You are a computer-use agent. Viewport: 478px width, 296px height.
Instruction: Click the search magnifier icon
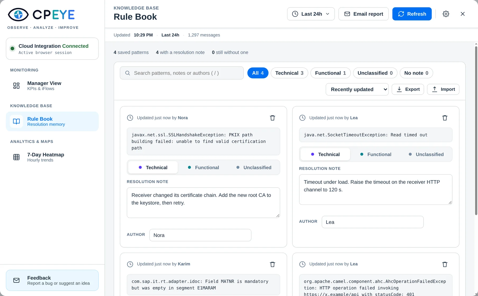pyautogui.click(x=127, y=73)
